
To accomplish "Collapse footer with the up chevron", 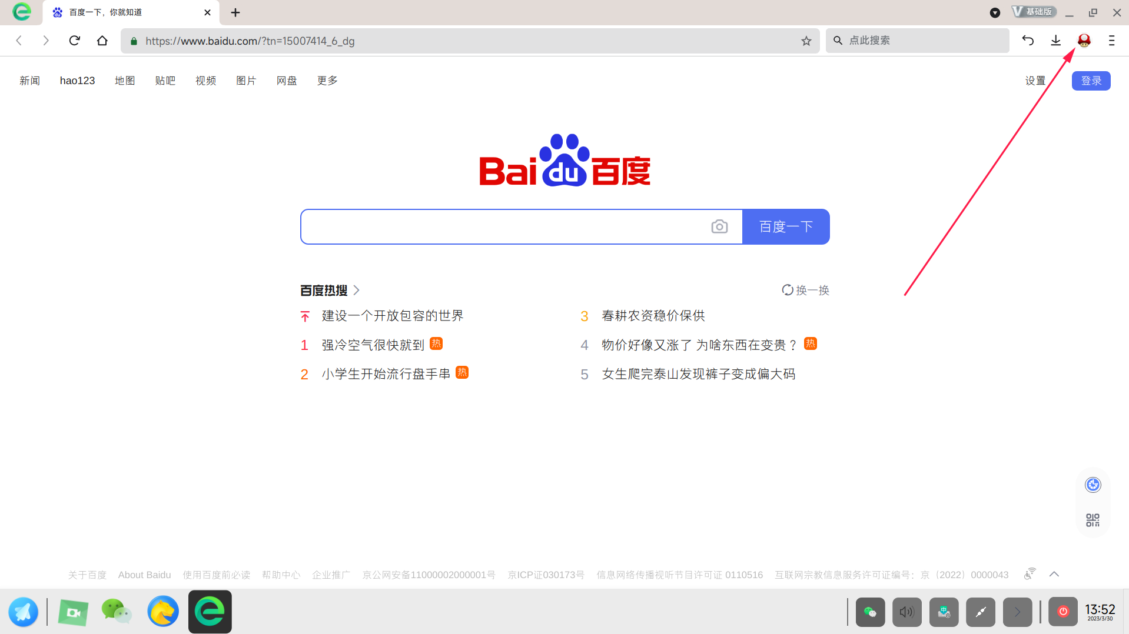I will [1054, 574].
